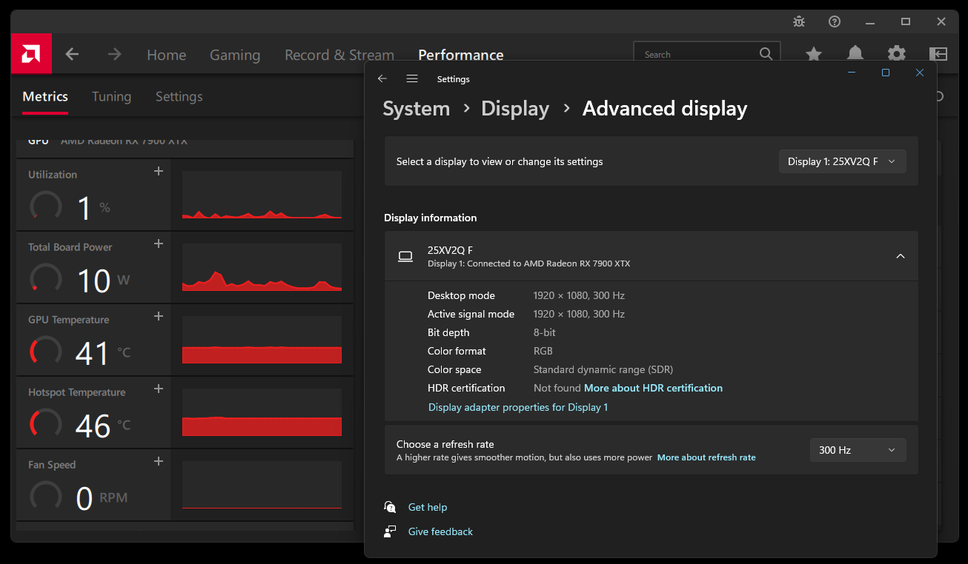Select the Performance tab
The height and width of the screenshot is (564, 968).
click(461, 55)
